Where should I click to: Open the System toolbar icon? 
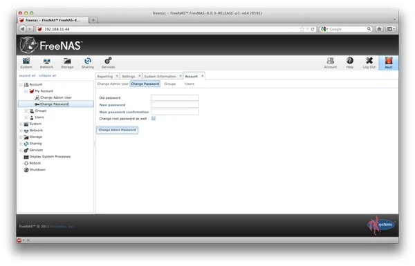(x=26, y=63)
